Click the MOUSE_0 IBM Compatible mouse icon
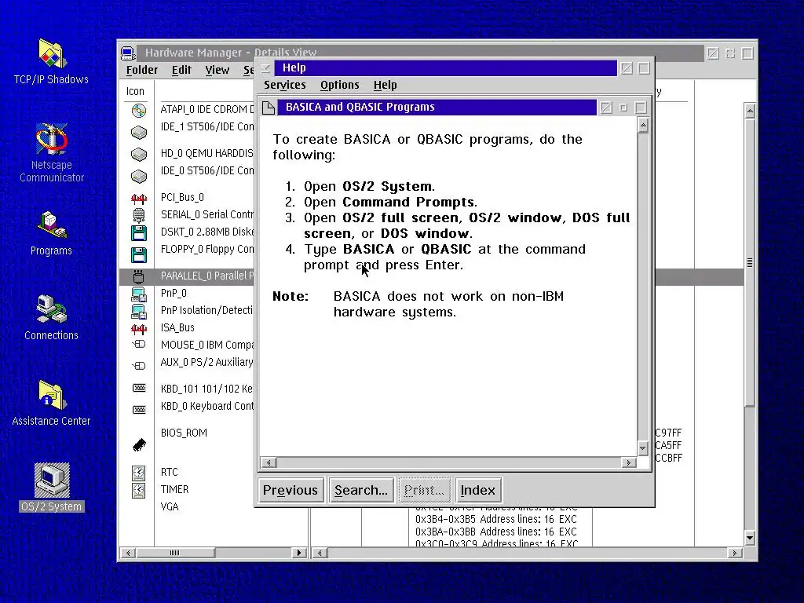The height and width of the screenshot is (603, 804). point(138,344)
